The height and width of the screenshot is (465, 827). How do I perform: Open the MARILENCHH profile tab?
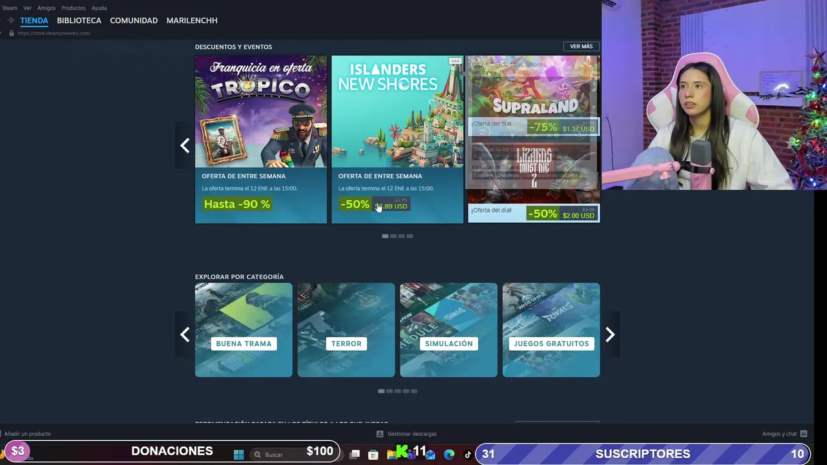point(192,21)
